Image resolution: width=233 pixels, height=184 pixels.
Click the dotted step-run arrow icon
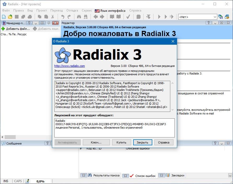coord(172,17)
